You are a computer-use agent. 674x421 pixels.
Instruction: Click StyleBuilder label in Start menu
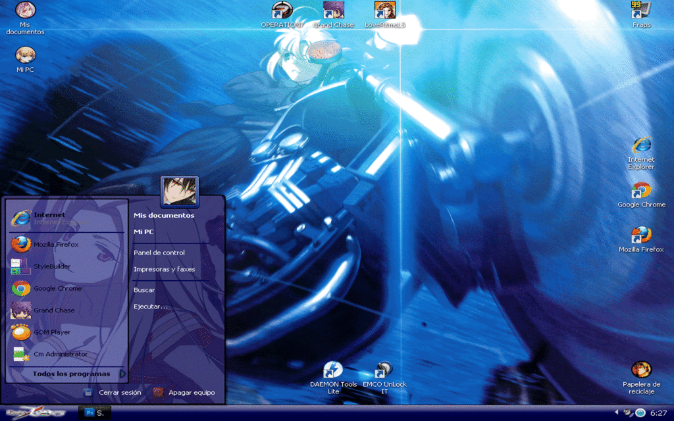[52, 266]
